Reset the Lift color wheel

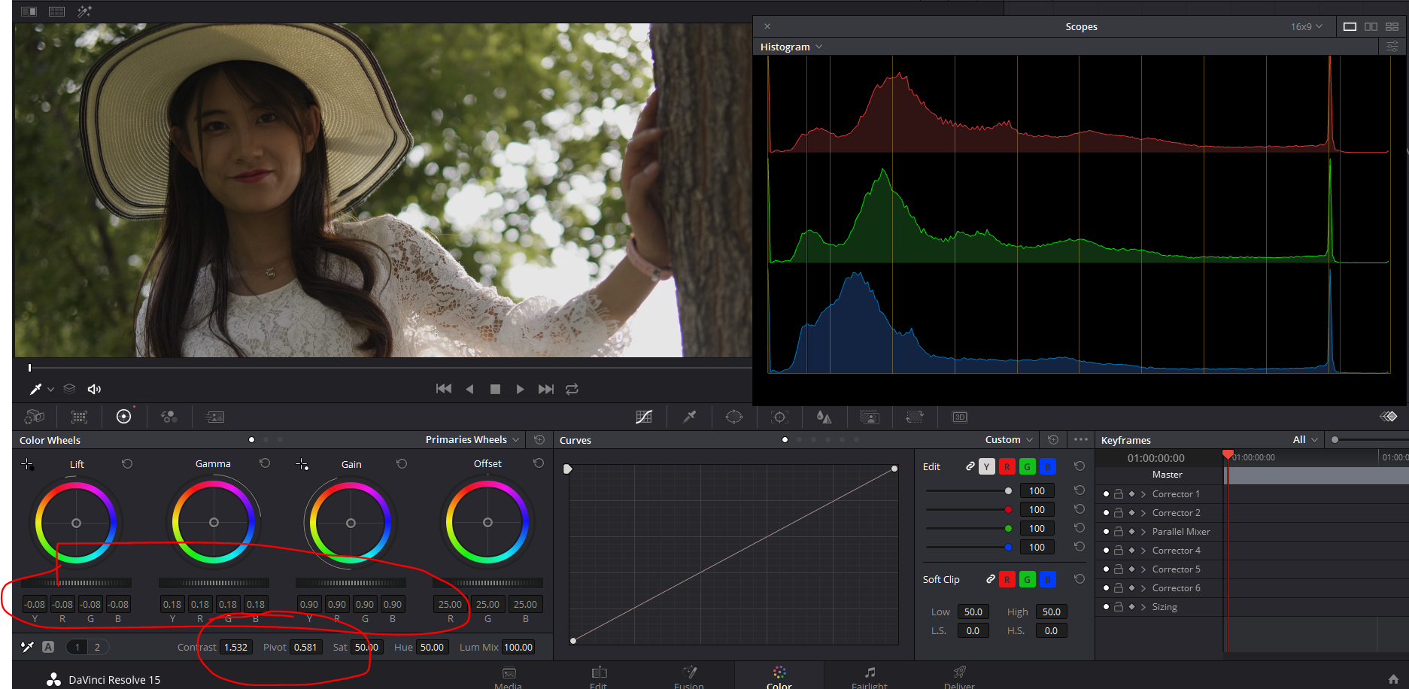[x=127, y=464]
